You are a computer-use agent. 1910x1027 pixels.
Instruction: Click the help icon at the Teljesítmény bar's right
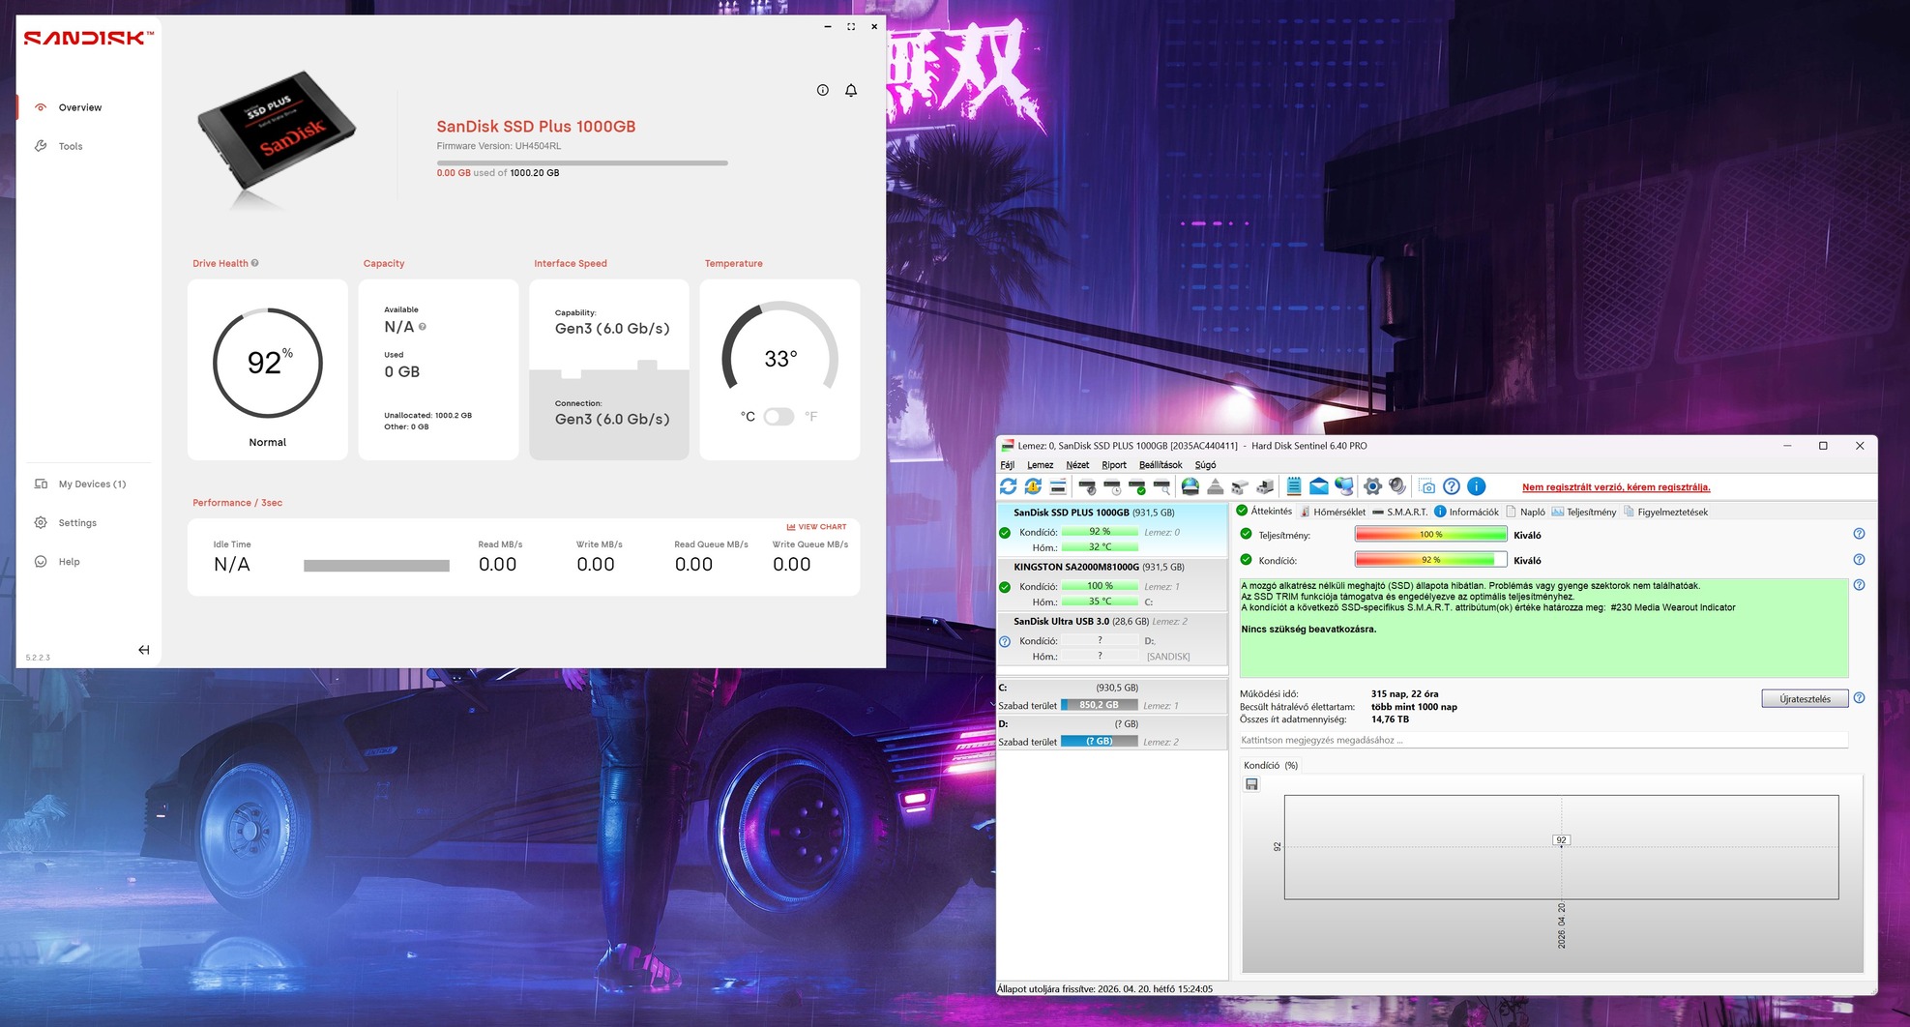1859,534
